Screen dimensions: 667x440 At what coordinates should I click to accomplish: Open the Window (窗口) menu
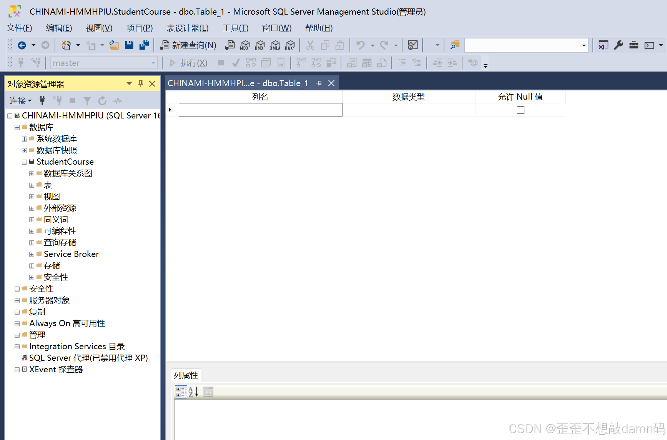click(x=277, y=28)
